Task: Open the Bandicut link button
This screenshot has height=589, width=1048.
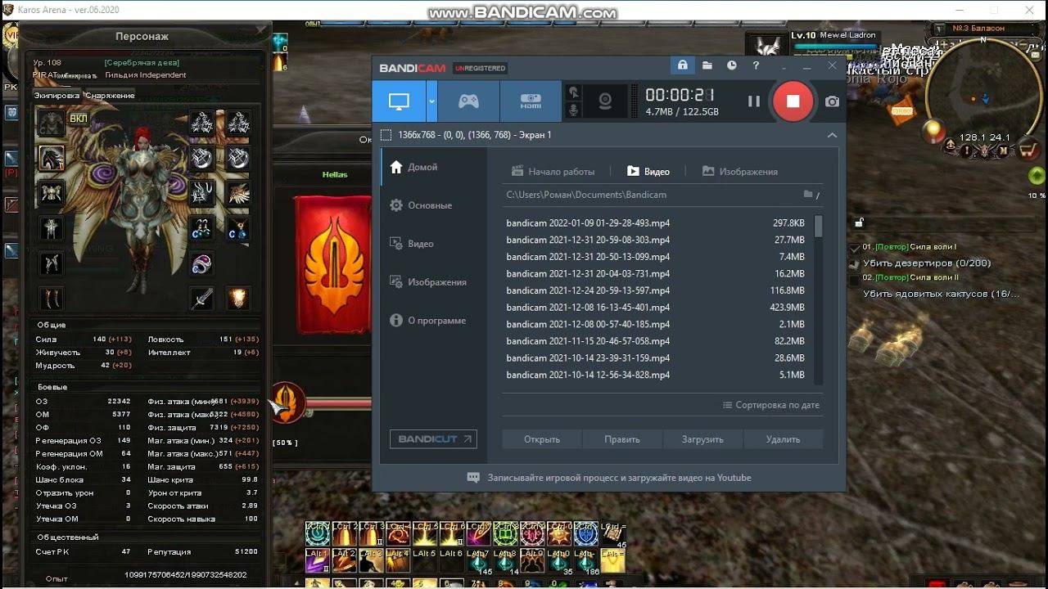Action: coord(433,439)
